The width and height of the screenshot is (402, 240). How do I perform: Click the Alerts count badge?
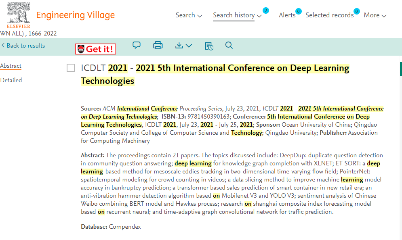pyautogui.click(x=299, y=11)
